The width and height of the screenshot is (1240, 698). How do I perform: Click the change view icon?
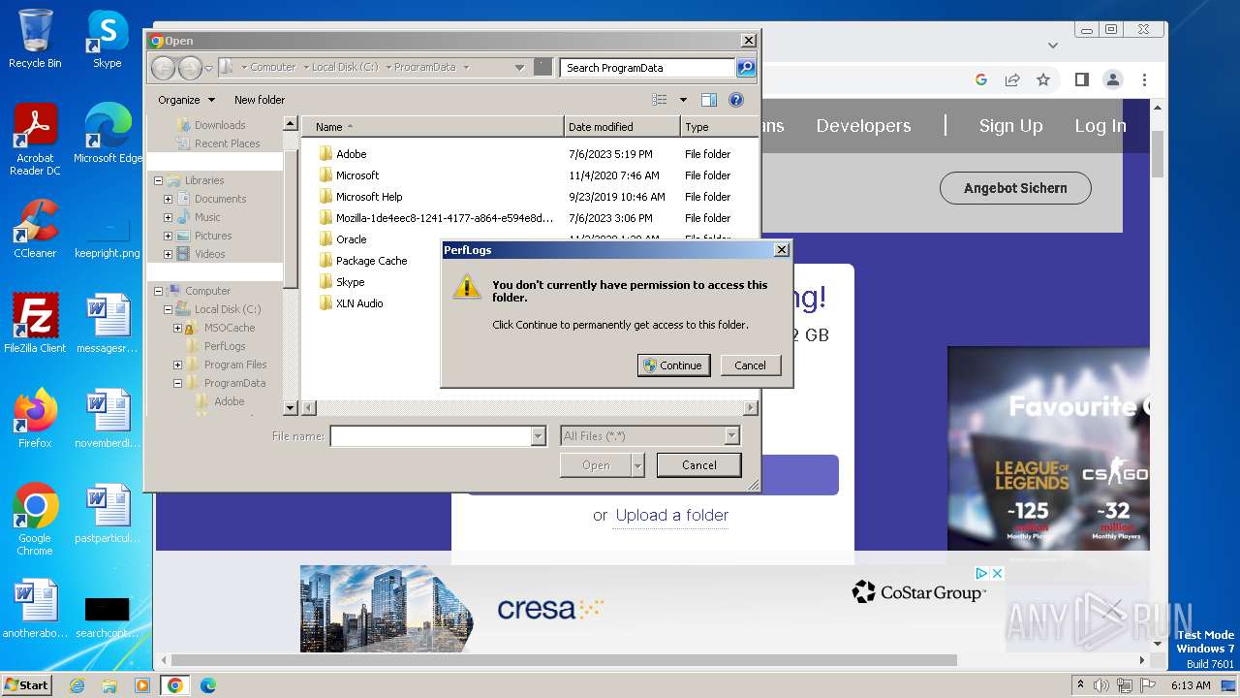pos(660,100)
